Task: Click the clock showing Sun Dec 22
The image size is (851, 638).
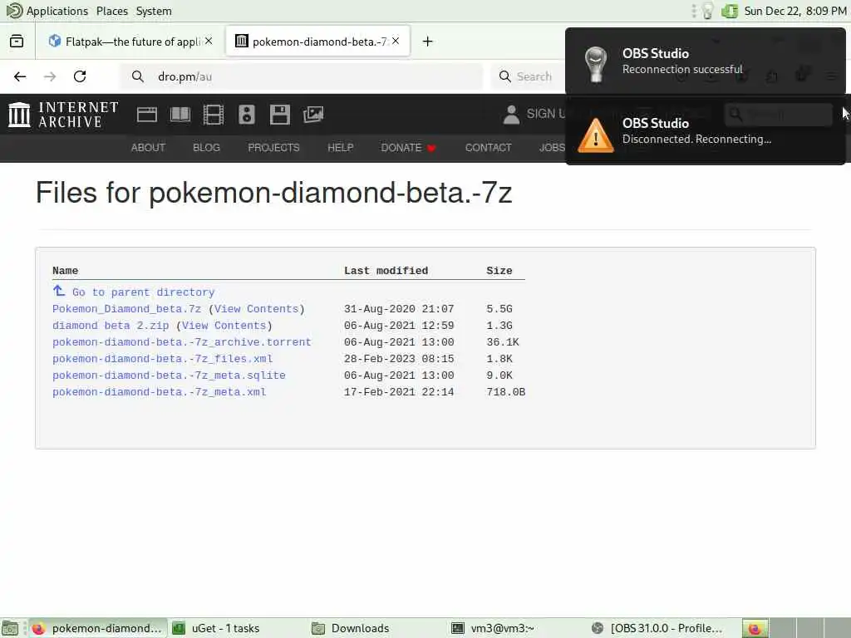Action: pos(795,11)
